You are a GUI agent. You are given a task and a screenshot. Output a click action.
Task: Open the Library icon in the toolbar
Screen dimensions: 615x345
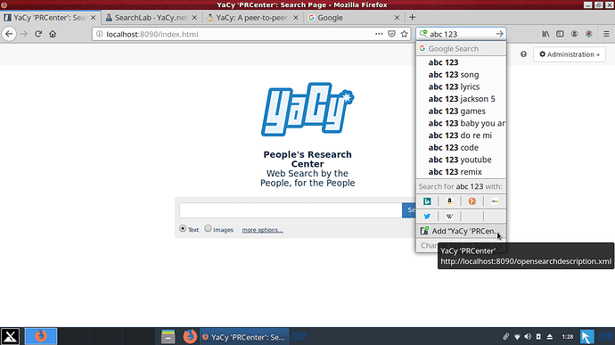545,34
